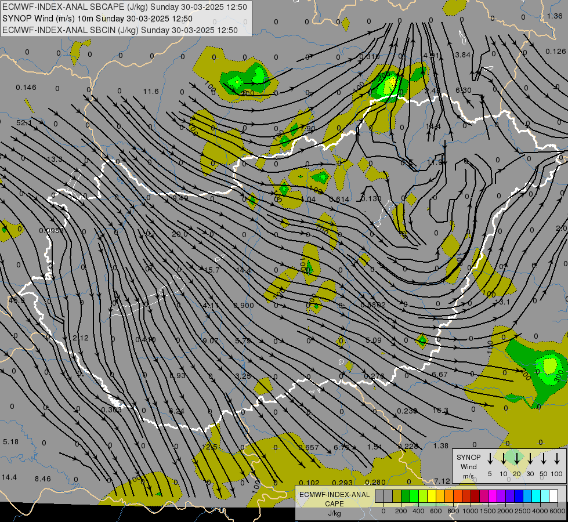Click the SBCAPE title line in header
Image resolution: width=568 pixels, height=522 pixels.
coord(125,7)
